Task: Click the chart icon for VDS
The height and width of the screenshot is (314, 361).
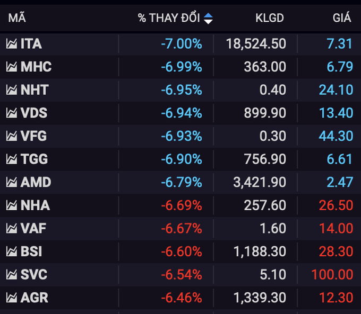Action: point(11,113)
